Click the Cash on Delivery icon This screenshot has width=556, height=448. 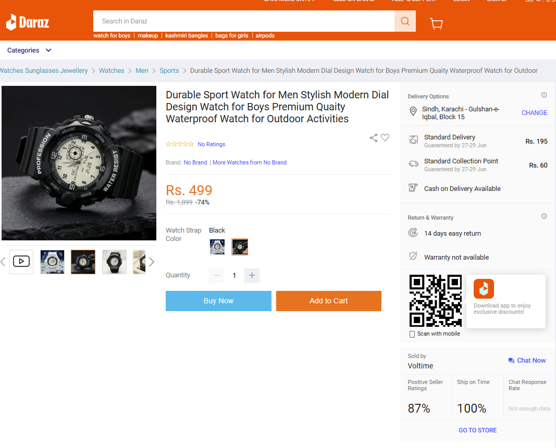[413, 188]
